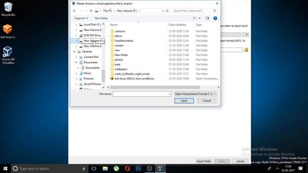Open the File name history dropdown arrow
This screenshot has width=308, height=173.
tap(169, 94)
